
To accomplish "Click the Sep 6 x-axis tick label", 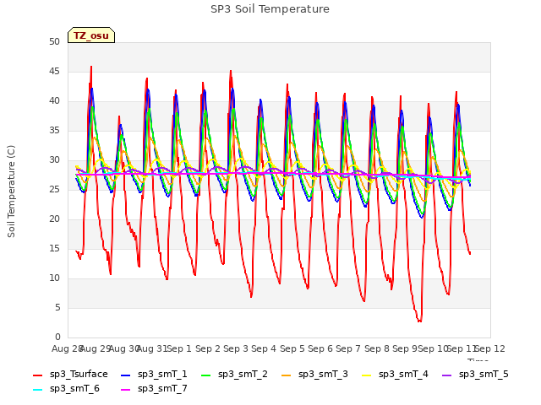I will click(320, 348).
